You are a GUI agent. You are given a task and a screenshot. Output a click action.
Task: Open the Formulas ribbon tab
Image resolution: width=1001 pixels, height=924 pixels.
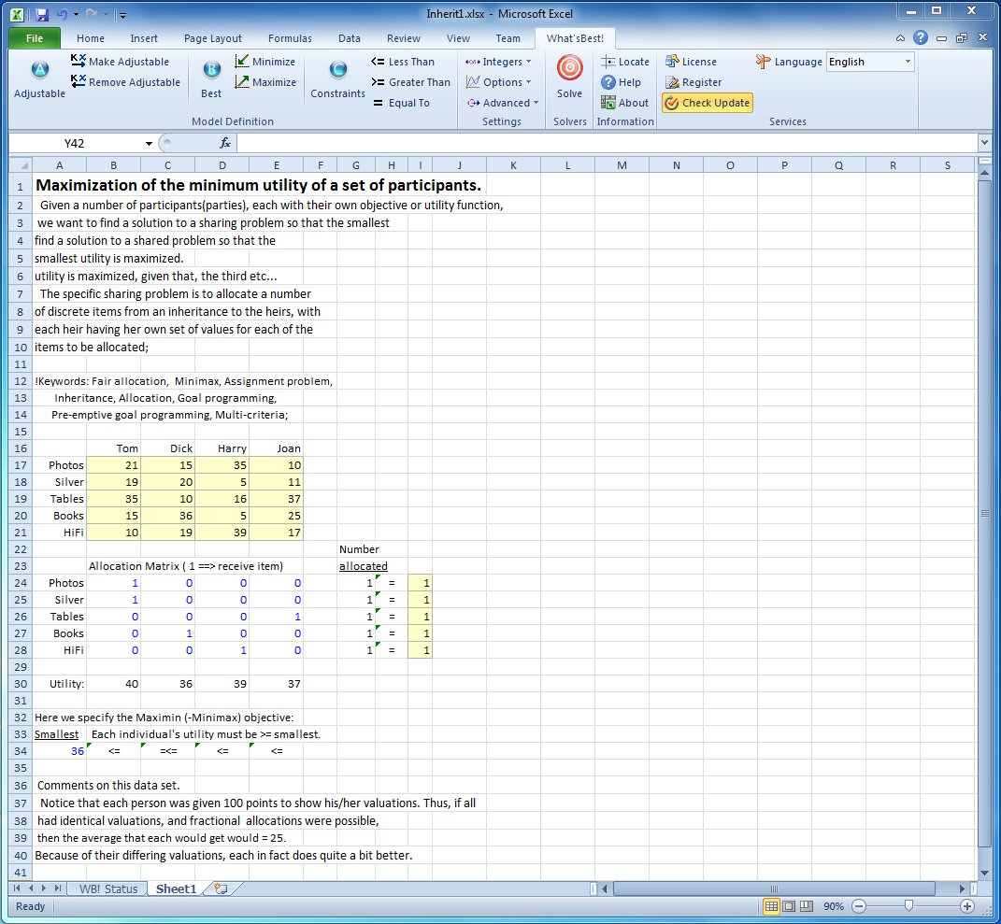[290, 38]
